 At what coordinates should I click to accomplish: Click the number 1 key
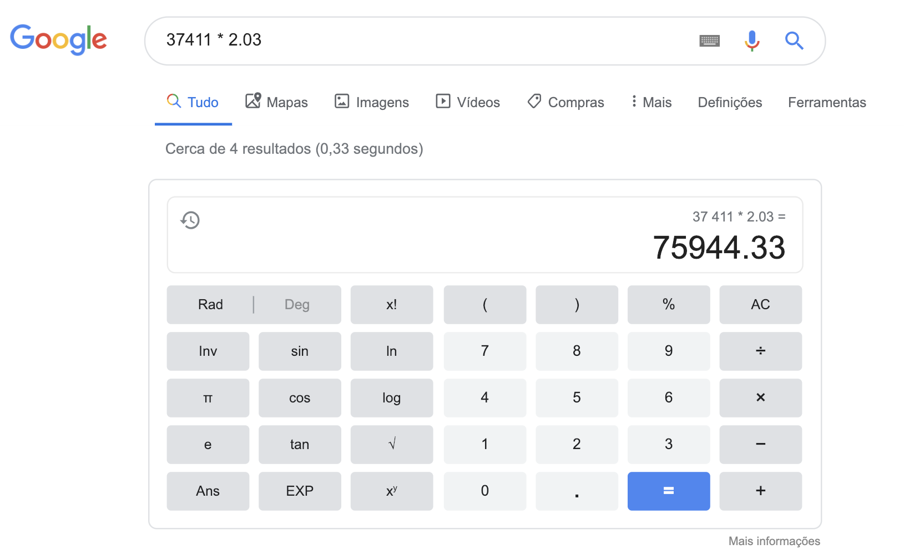coord(485,445)
